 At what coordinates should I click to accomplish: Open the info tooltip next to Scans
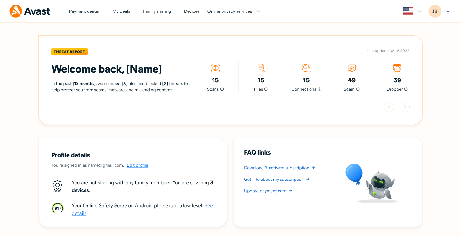click(x=222, y=89)
